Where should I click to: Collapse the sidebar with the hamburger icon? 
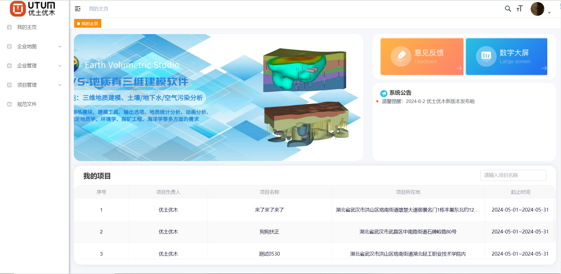pos(78,9)
